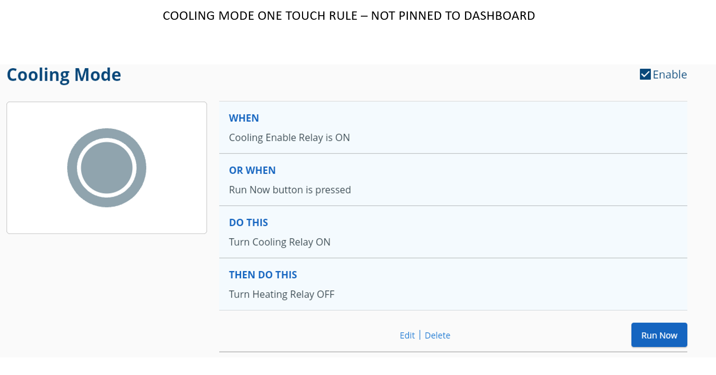Click the separator between Edit and Delete

pyautogui.click(x=420, y=335)
